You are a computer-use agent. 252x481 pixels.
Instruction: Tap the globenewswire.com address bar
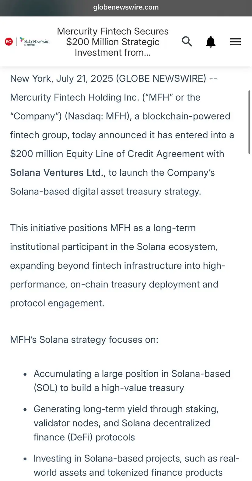(x=126, y=7)
